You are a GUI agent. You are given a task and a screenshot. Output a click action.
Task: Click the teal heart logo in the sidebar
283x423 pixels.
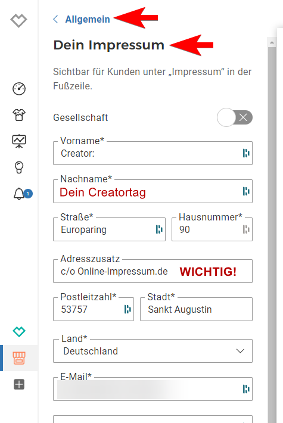point(19,331)
